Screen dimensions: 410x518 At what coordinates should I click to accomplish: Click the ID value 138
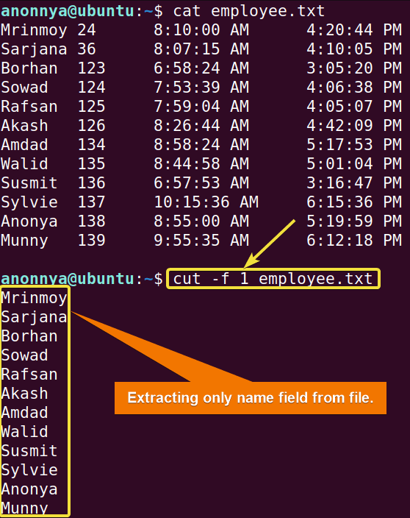[x=91, y=221]
